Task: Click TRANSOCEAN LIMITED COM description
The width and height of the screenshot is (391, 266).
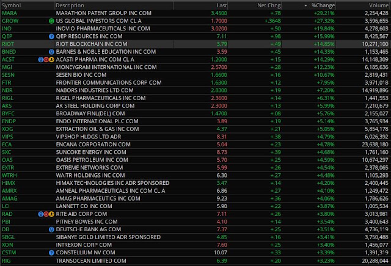Action: click(91, 261)
